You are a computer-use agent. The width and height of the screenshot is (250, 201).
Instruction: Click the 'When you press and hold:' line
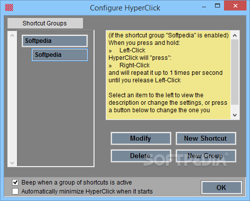pos(144,43)
